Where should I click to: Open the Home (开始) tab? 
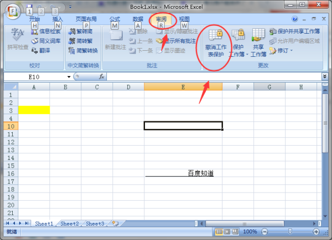pos(34,19)
